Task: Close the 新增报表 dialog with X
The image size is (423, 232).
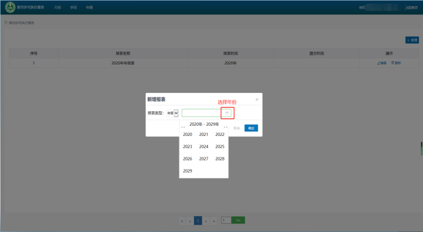Action: click(x=257, y=99)
